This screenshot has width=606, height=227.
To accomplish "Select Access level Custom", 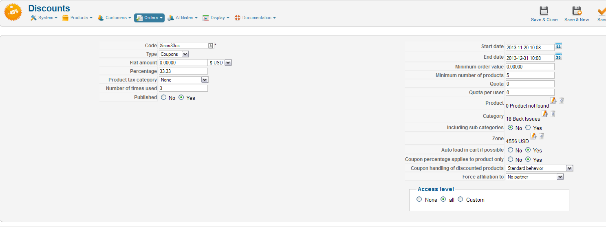I will tap(461, 199).
